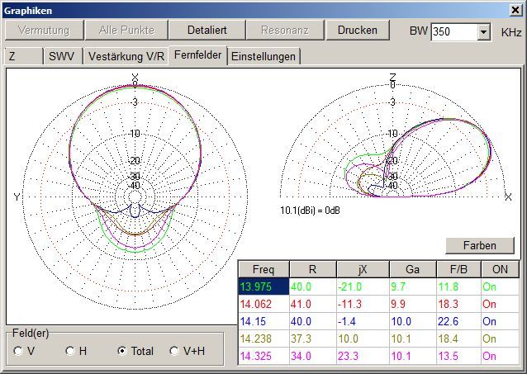
Task: Click the jX value -21.0
Action: pos(363,286)
